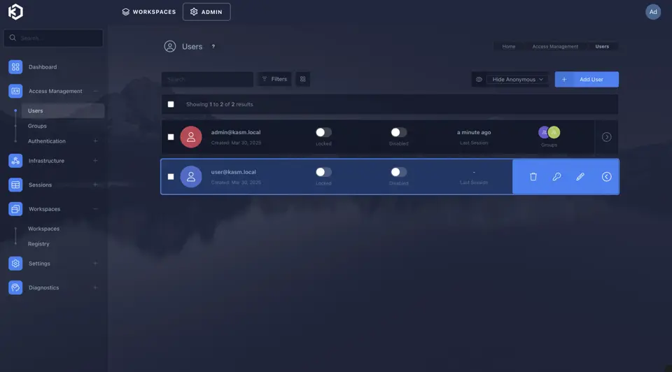Viewport: 672px width, 372px height.
Task: Expand the Diagnostics section plus
Action: click(95, 287)
